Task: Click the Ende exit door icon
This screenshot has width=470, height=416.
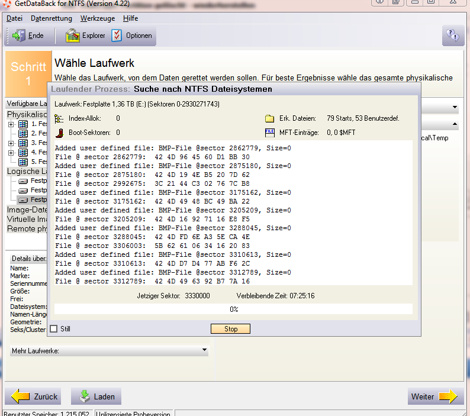Action: click(x=19, y=36)
